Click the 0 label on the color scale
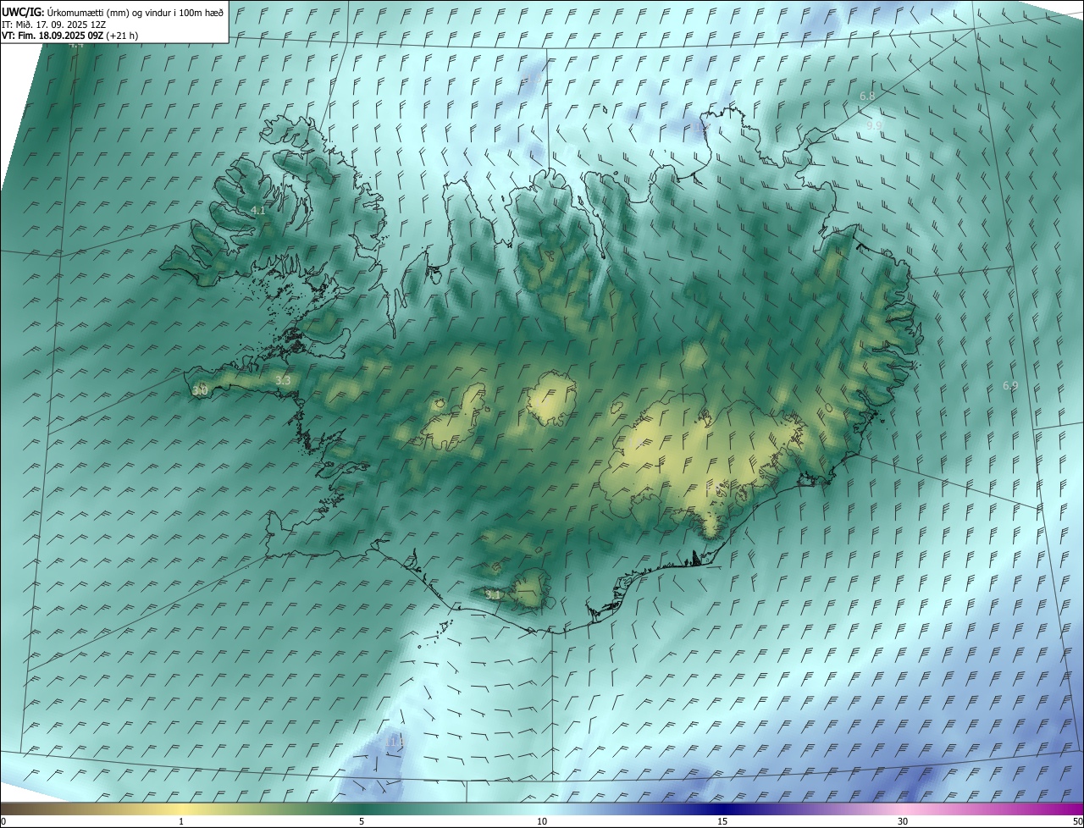Viewport: 1084px width, 828px height. pyautogui.click(x=3, y=821)
